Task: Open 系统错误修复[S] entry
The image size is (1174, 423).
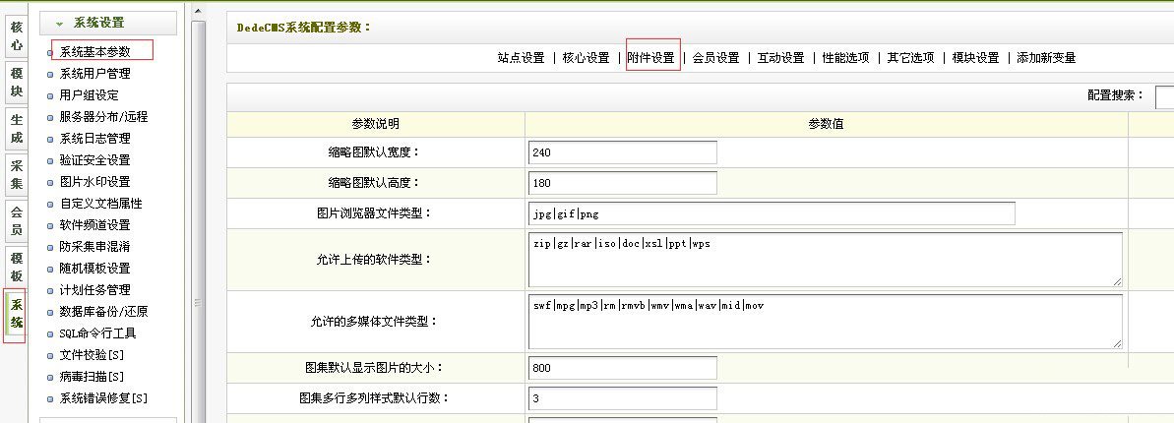Action: pyautogui.click(x=103, y=398)
